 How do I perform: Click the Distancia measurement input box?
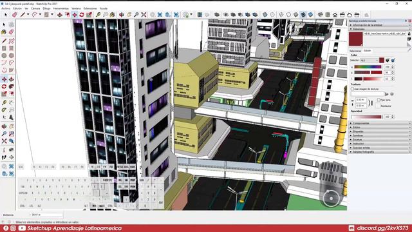(46, 215)
